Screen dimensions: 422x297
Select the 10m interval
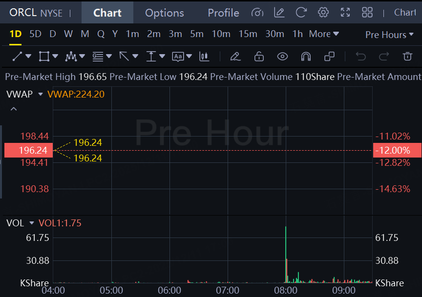click(x=221, y=34)
